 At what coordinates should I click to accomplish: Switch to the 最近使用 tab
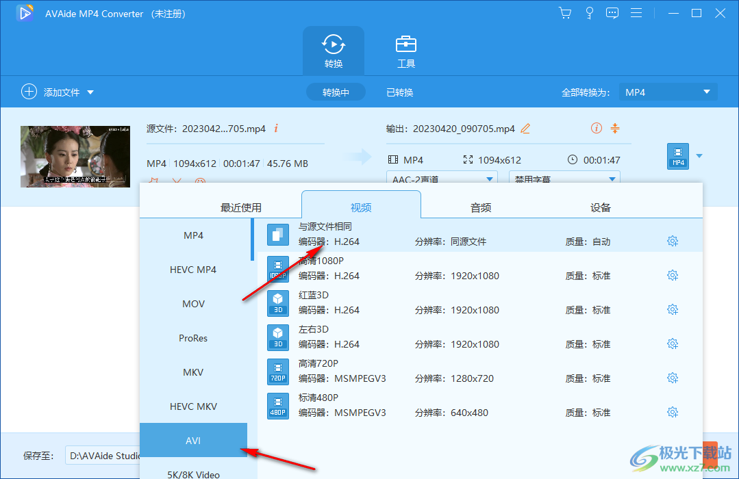click(x=241, y=207)
